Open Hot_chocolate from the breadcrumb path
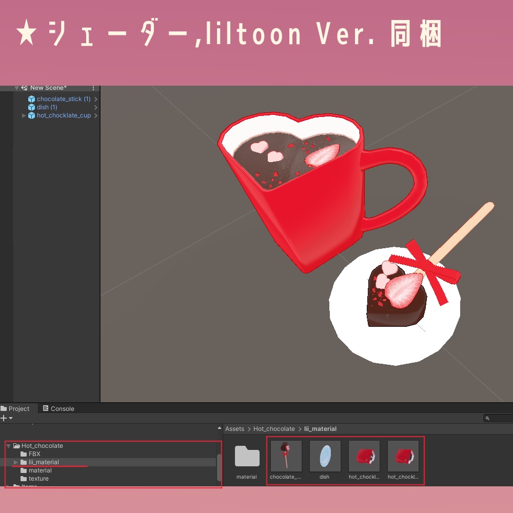Screen dimensions: 513x513 tap(274, 428)
